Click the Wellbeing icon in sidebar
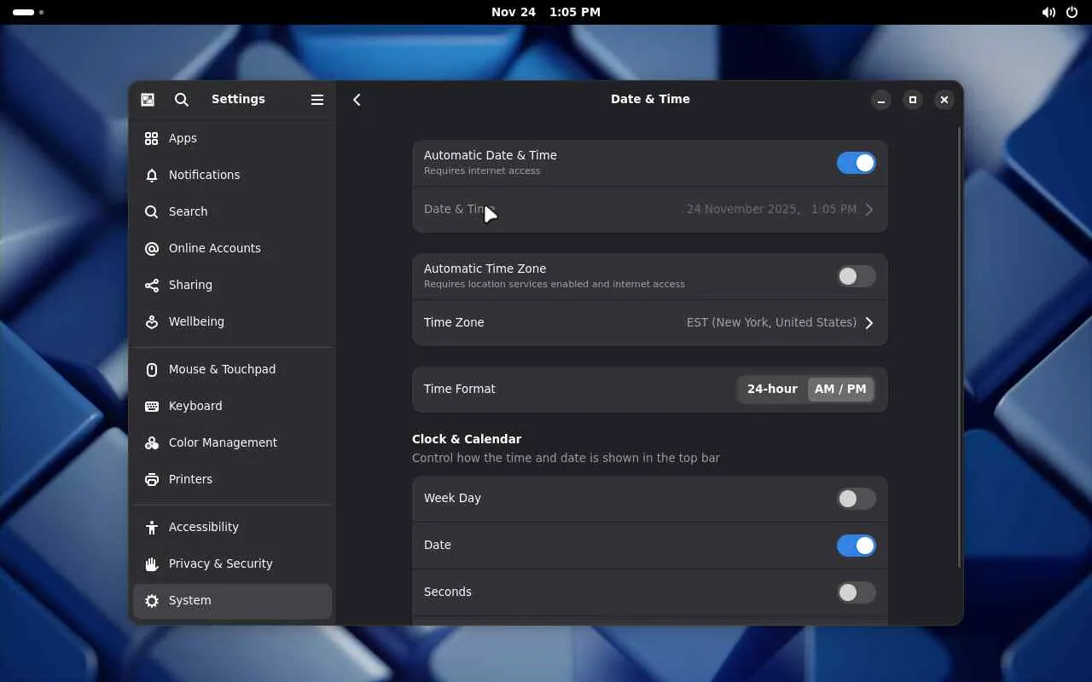The width and height of the screenshot is (1092, 682). click(152, 321)
